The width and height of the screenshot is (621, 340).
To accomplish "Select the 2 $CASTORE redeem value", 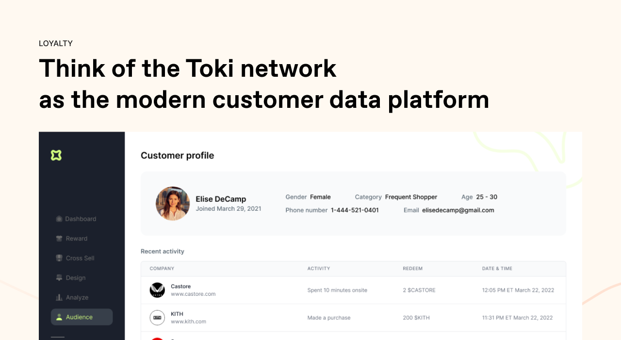I will pyautogui.click(x=419, y=290).
